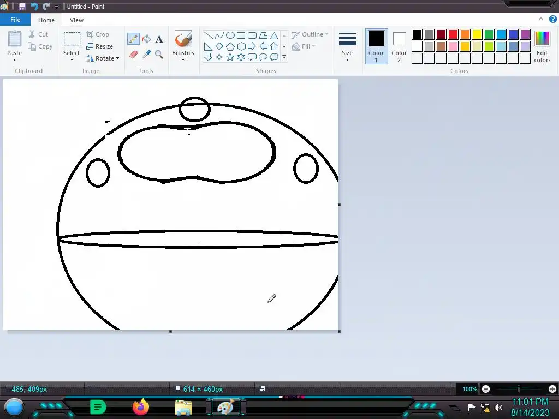Activate the Color 2 background selector
This screenshot has width=559, height=419.
399,46
